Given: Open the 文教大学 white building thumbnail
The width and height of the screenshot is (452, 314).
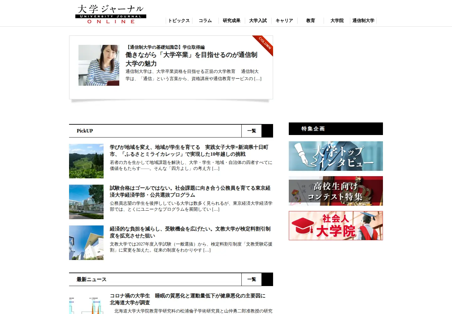Looking at the screenshot, I should coord(86,243).
